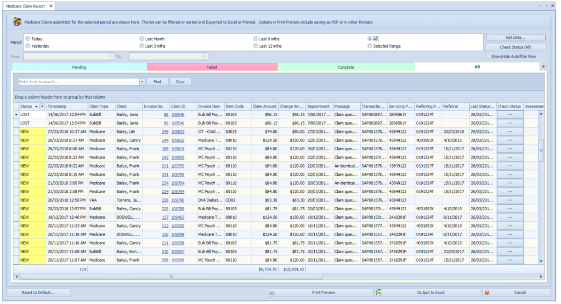561x304 pixels.
Task: Click the Medicare Claims people icon
Action: pyautogui.click(x=17, y=22)
